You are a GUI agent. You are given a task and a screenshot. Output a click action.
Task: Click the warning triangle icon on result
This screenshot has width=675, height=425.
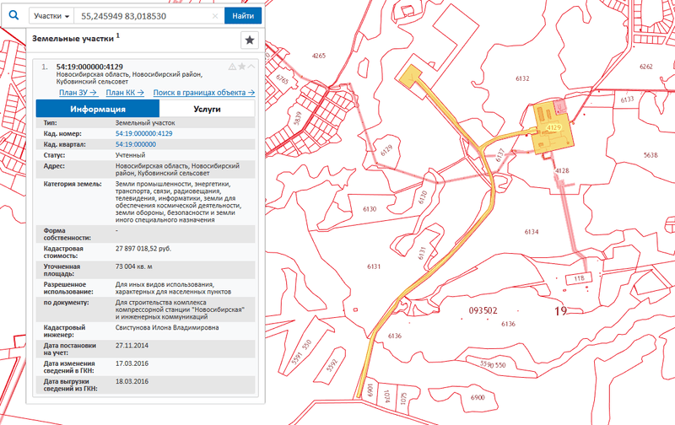[x=232, y=66]
